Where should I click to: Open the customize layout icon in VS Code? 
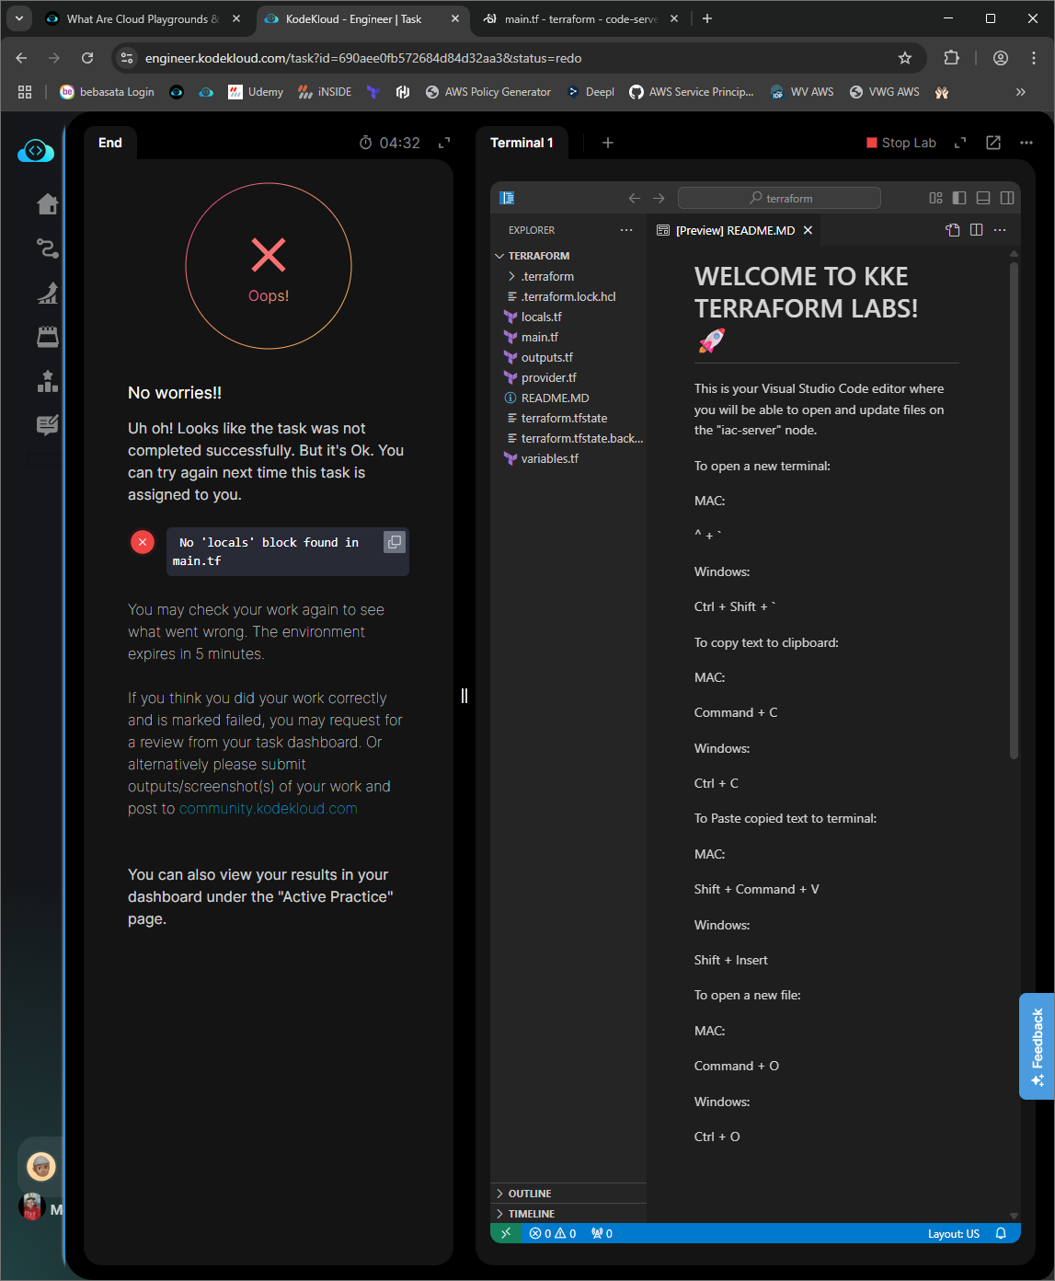[x=935, y=198]
